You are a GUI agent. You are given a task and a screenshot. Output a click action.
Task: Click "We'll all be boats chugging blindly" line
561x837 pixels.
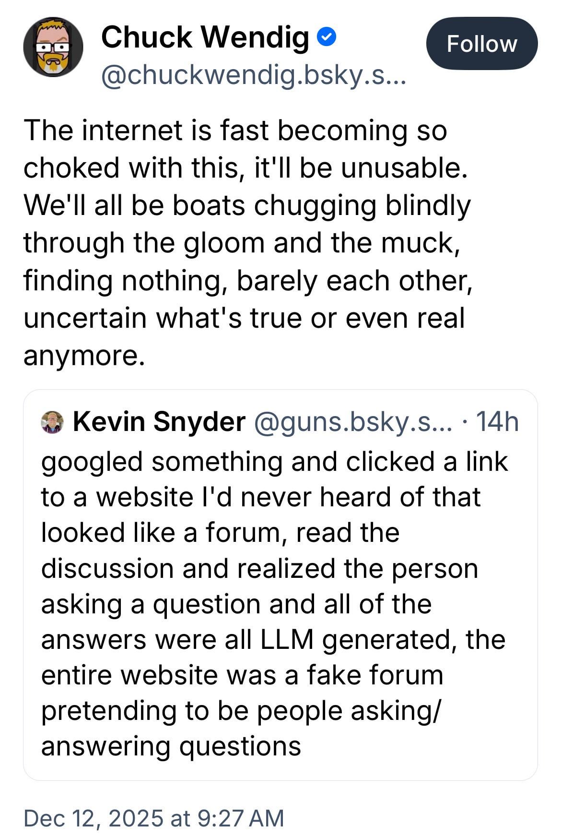(247, 205)
